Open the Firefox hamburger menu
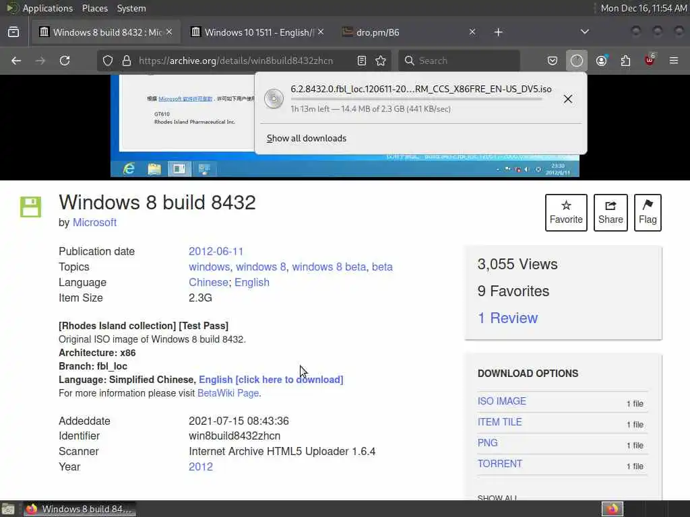 (x=674, y=61)
